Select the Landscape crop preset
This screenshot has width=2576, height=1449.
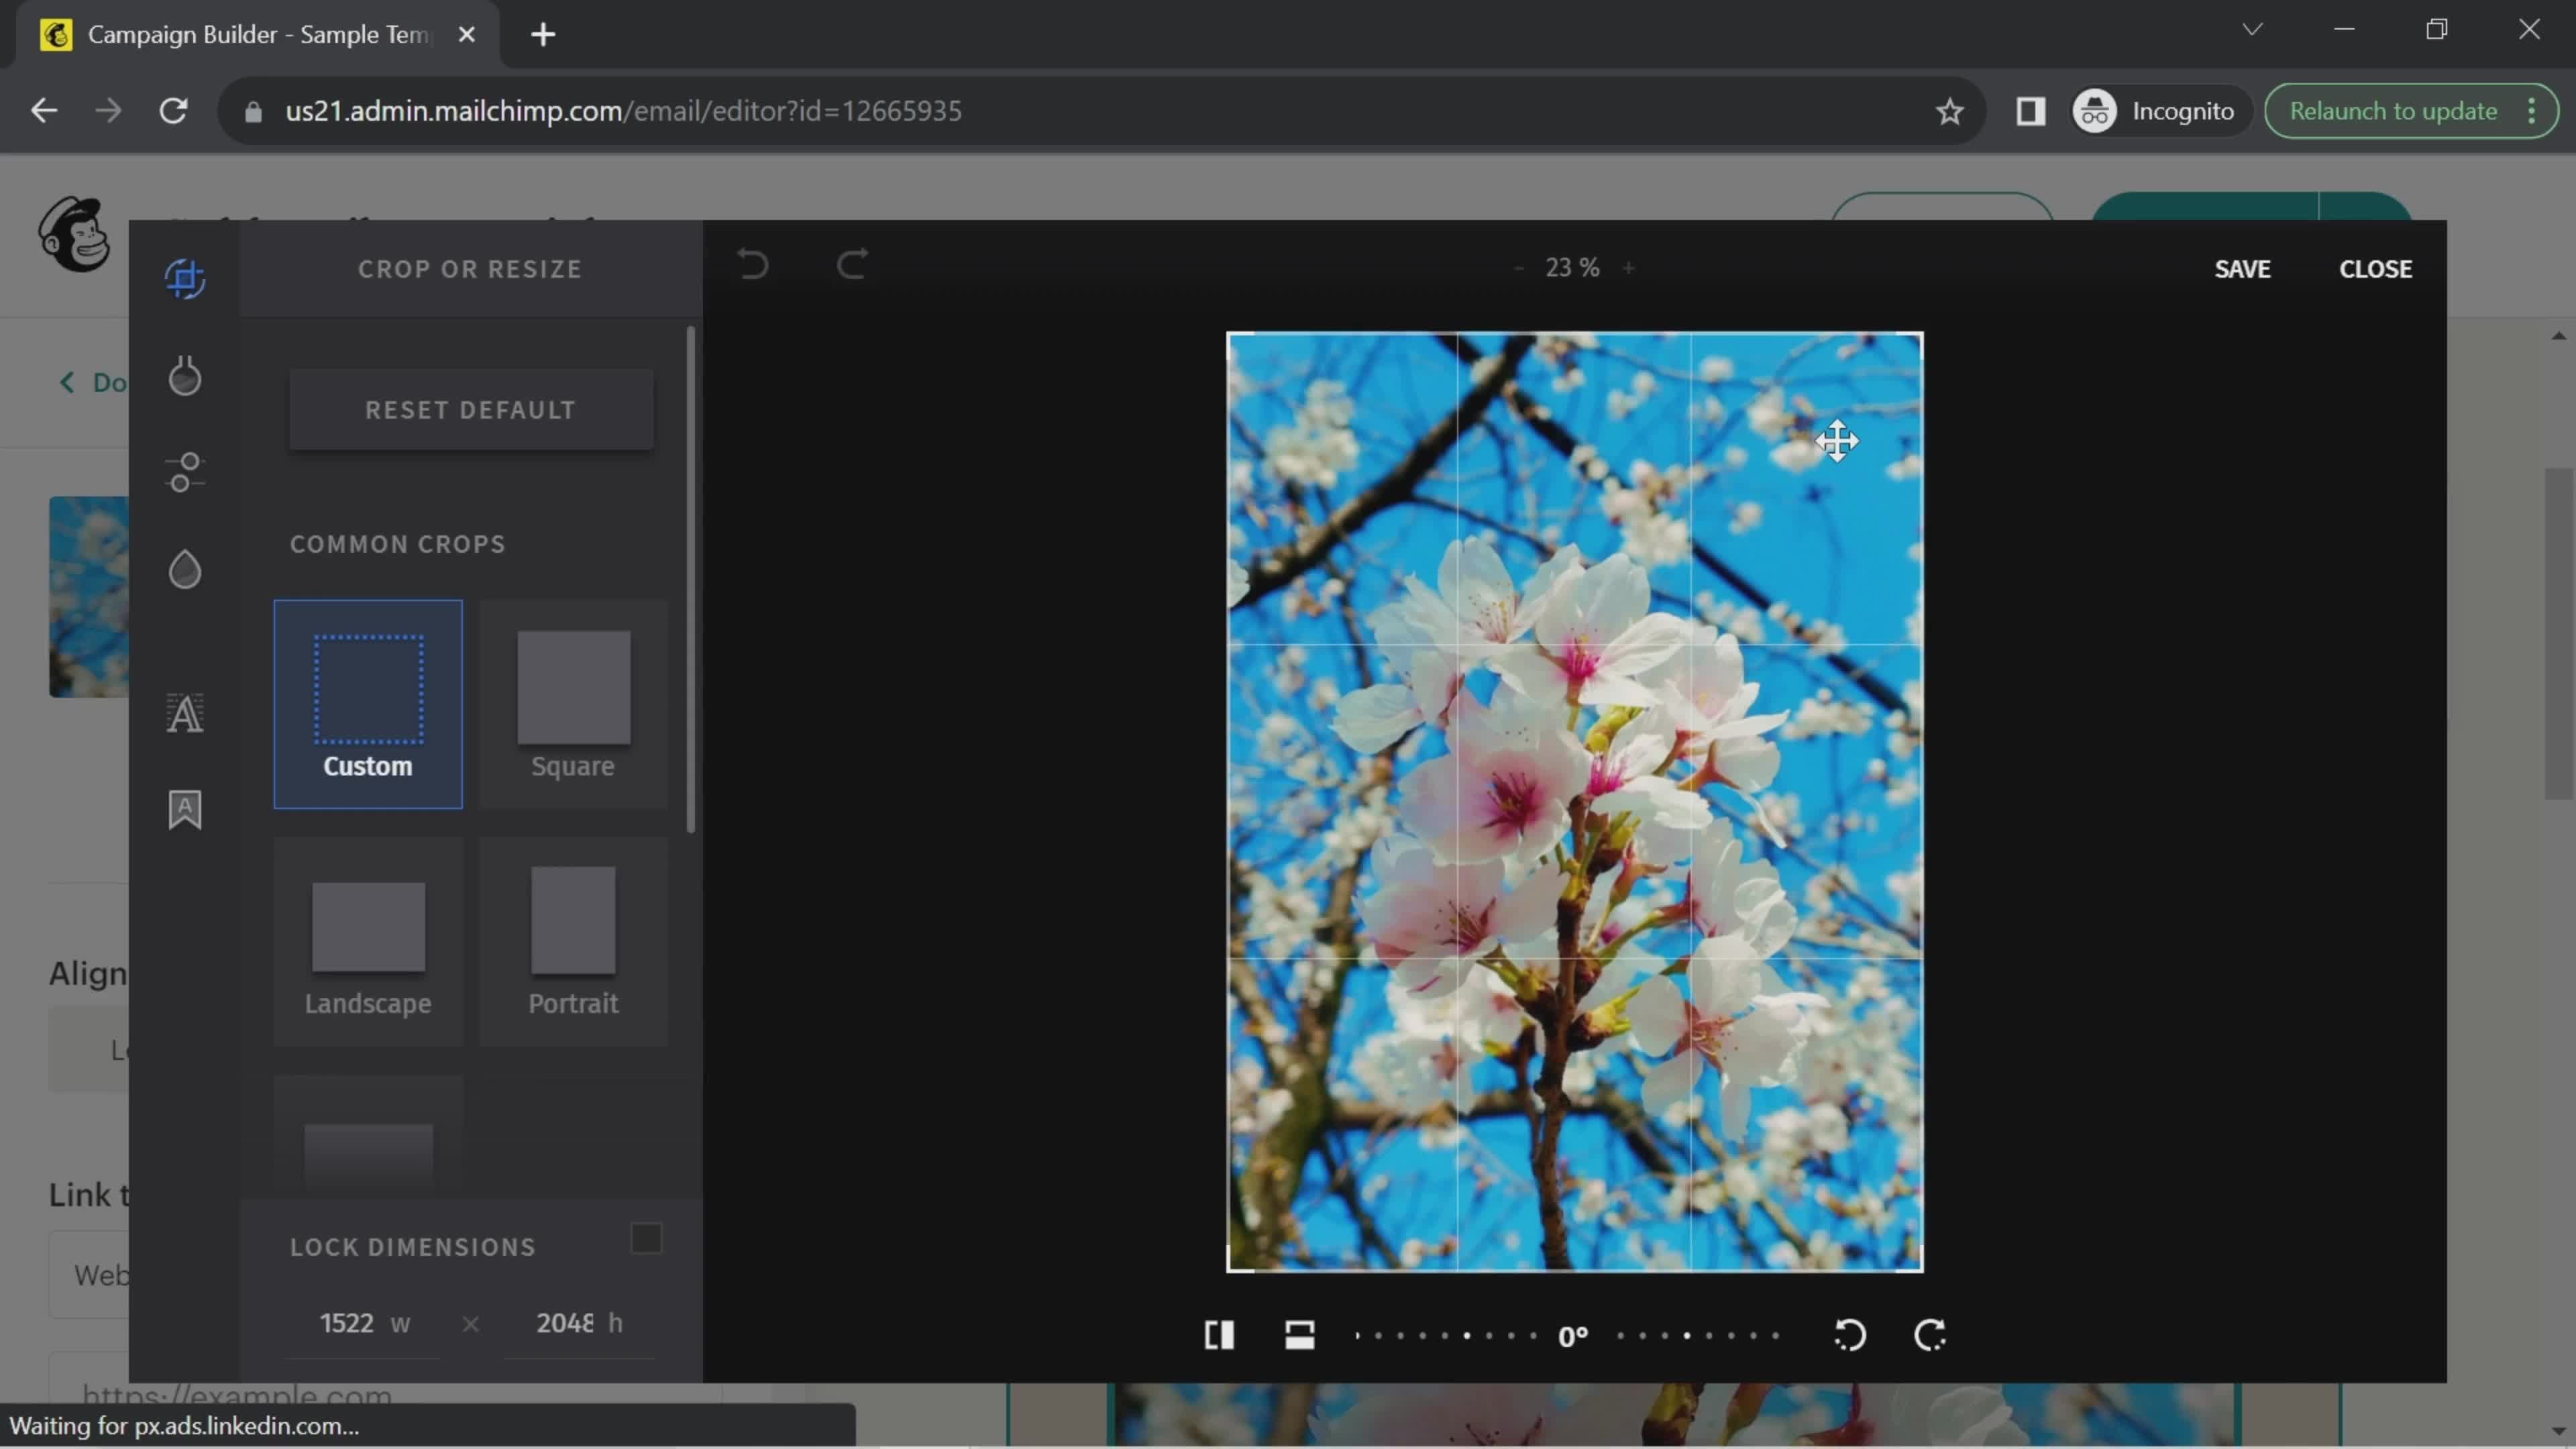click(368, 942)
